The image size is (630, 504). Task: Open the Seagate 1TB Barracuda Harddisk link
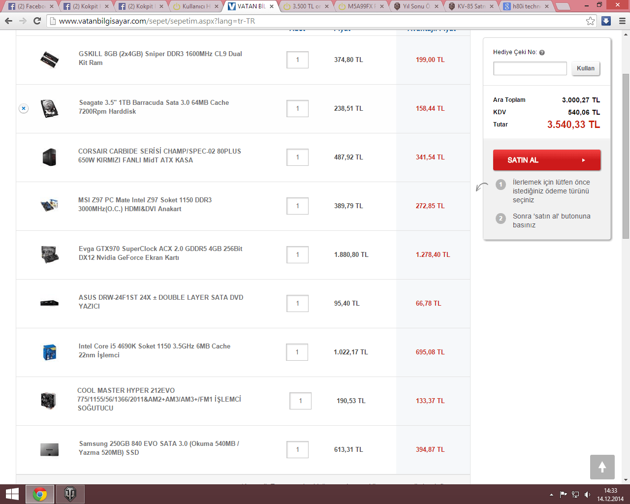[154, 107]
